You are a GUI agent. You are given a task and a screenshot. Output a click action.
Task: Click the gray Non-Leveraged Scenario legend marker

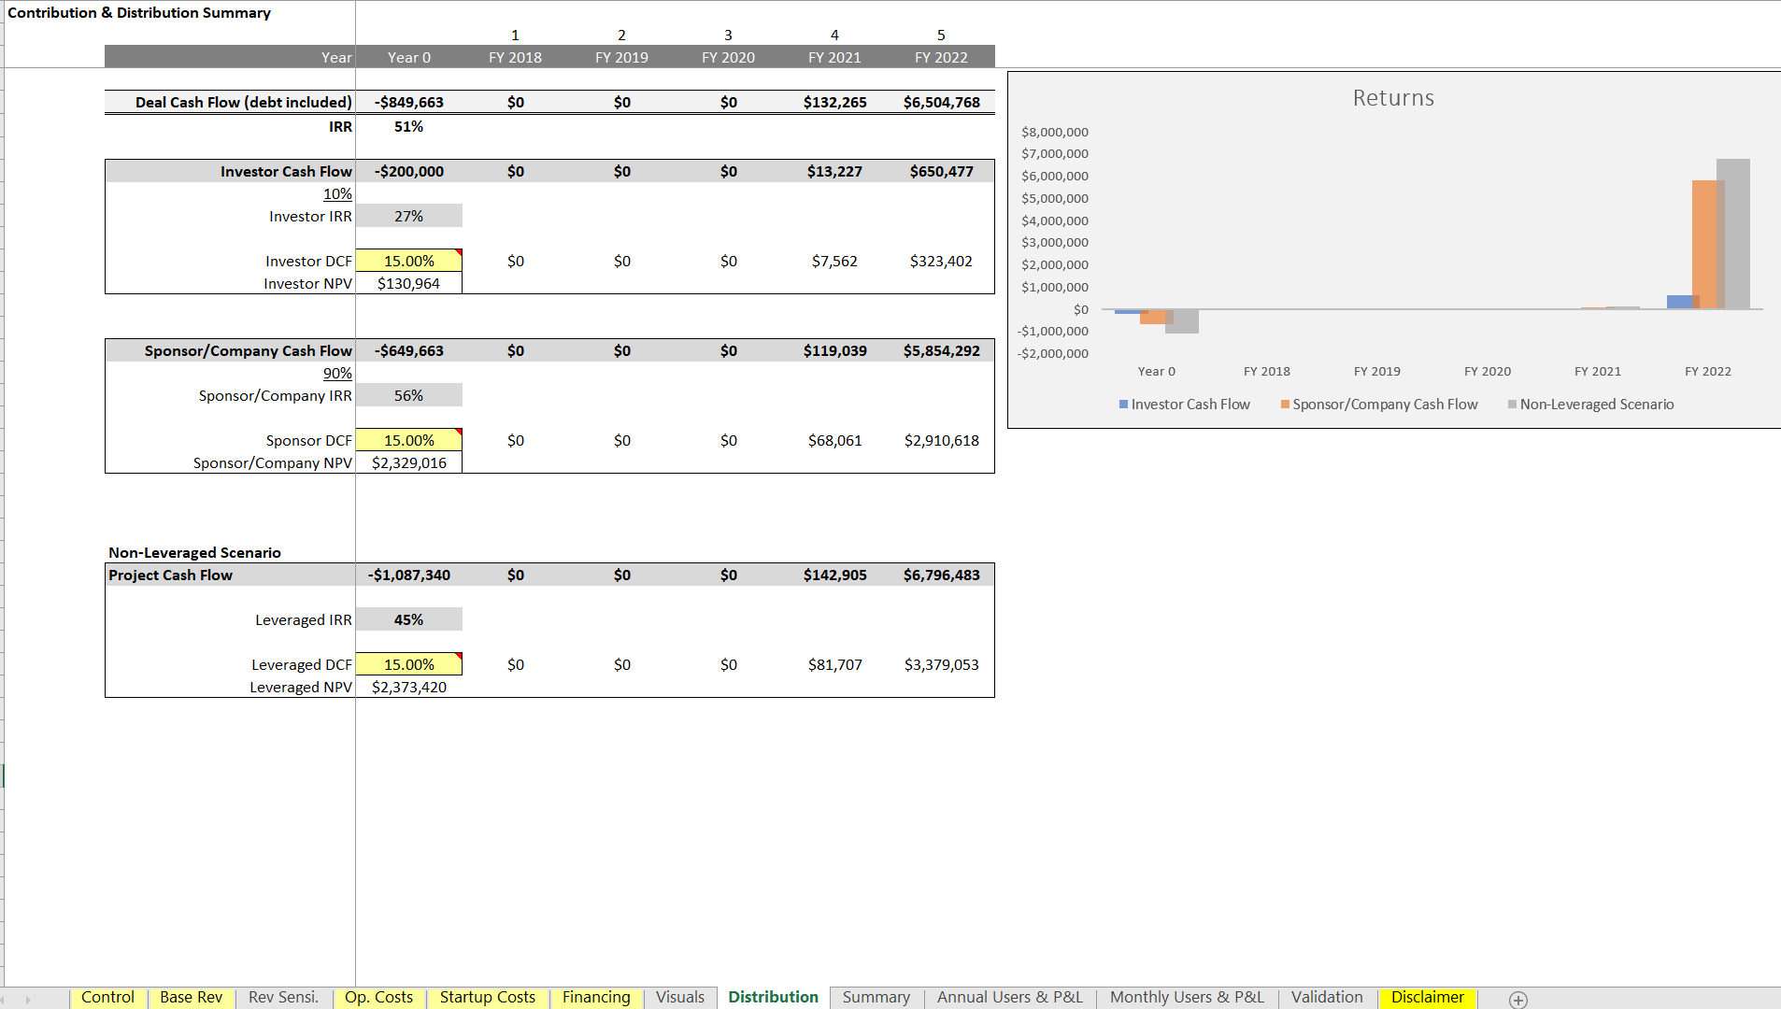pos(1513,404)
